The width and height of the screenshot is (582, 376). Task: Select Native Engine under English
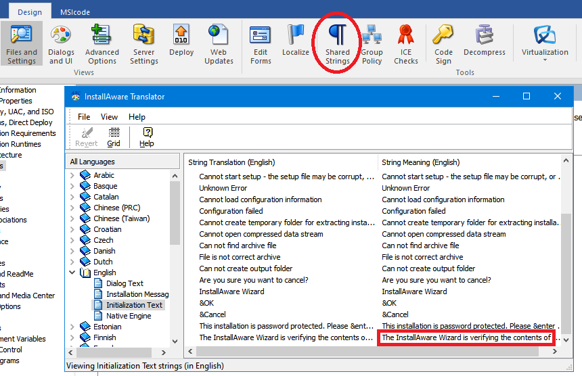click(x=129, y=316)
